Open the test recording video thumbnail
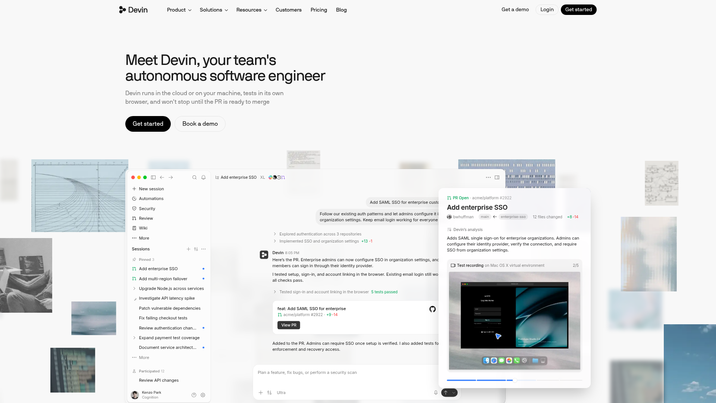 (515, 321)
